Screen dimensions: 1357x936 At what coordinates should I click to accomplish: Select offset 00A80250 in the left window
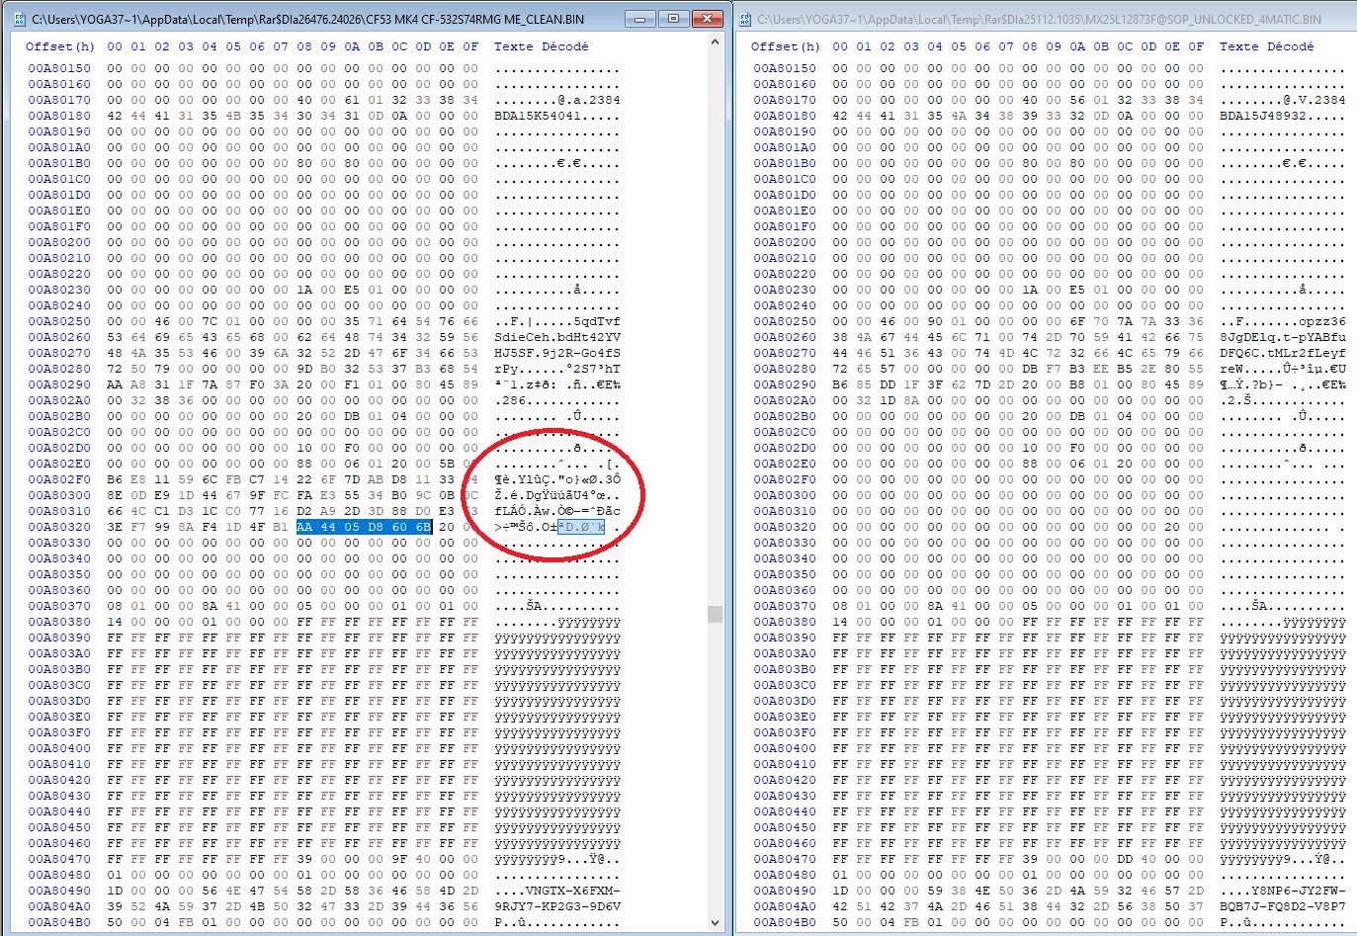coord(59,321)
